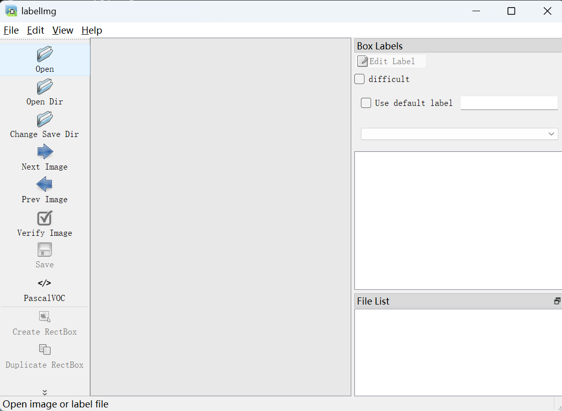This screenshot has height=411, width=562.
Task: Click the Open file icon
Action: (45, 54)
